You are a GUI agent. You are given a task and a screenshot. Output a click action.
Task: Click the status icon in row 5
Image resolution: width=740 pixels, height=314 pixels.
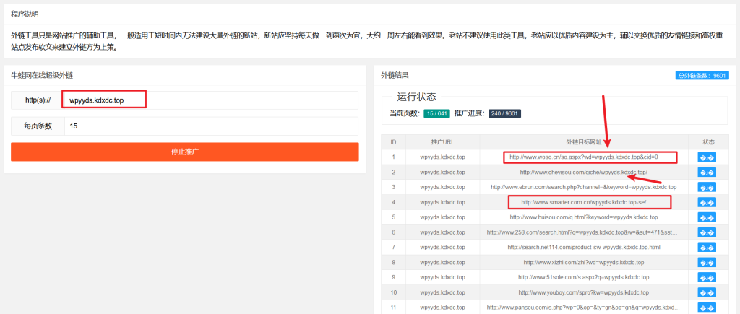(707, 217)
